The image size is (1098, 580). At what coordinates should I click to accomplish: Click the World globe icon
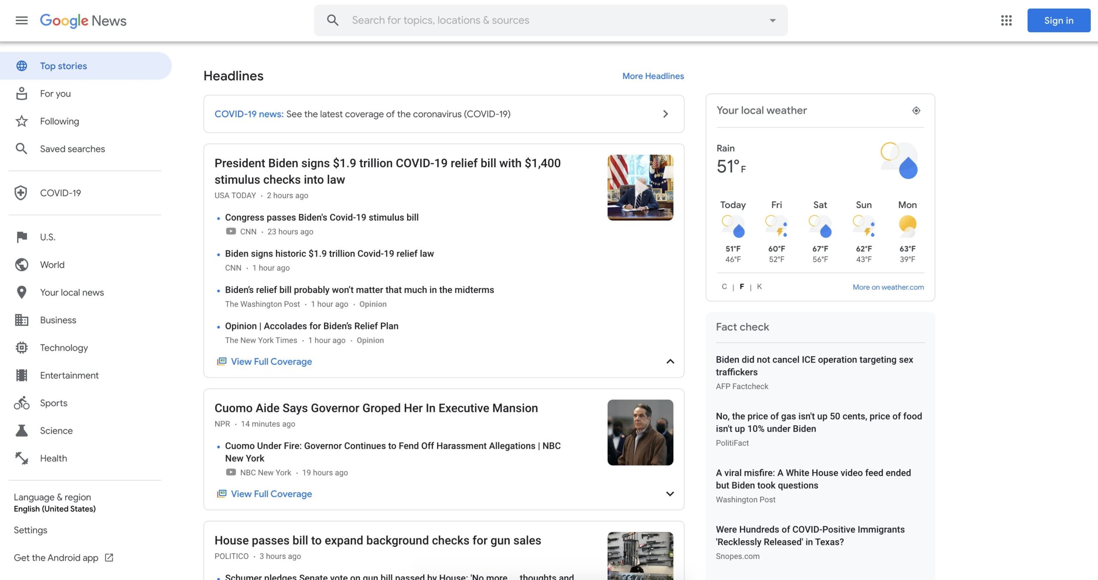click(x=21, y=264)
